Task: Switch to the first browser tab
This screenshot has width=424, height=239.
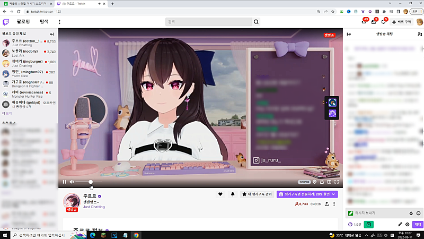Action: [28, 4]
